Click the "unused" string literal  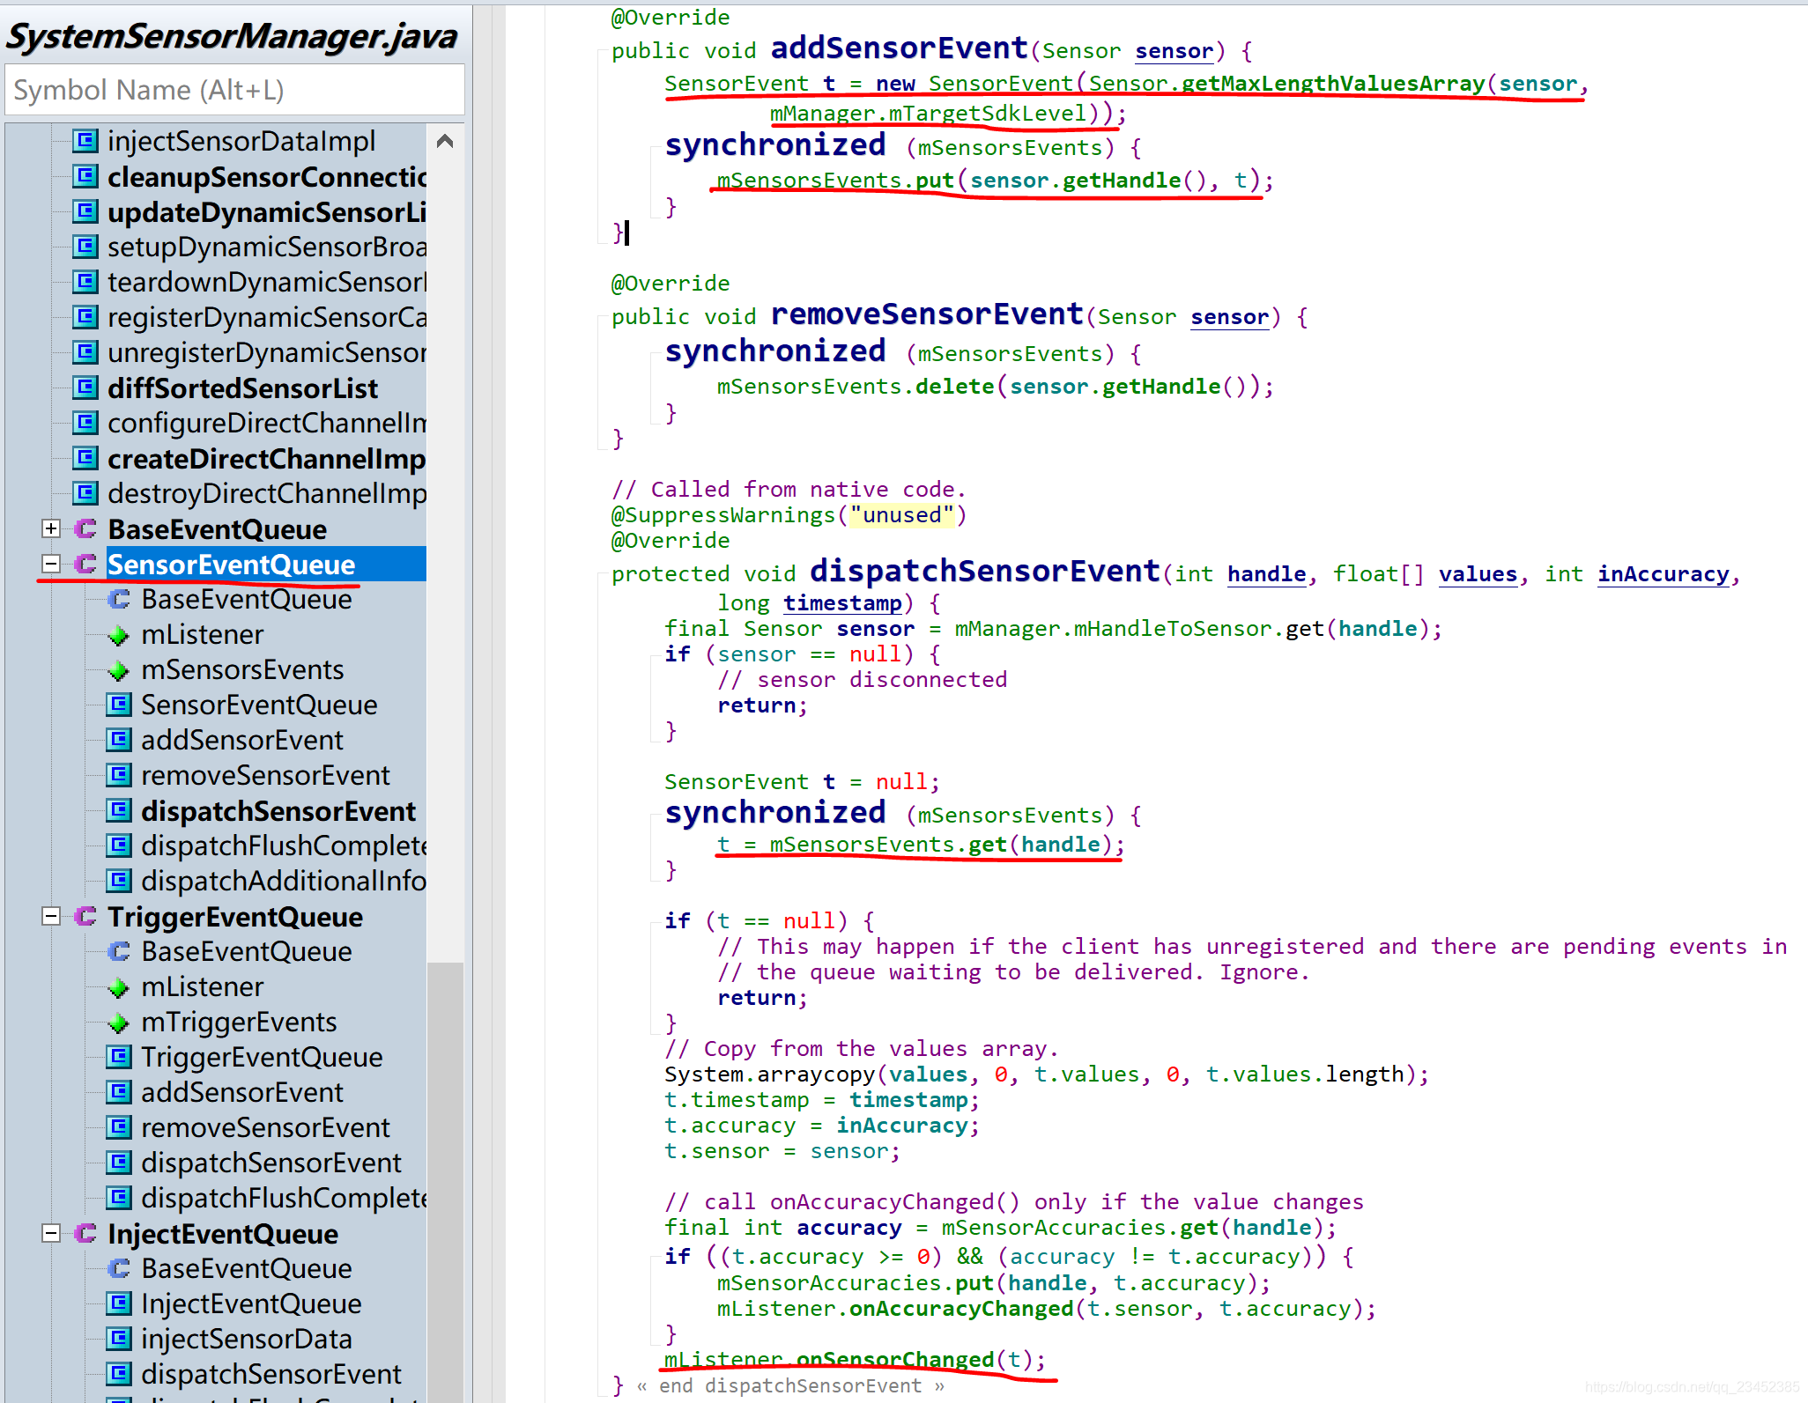pos(901,514)
